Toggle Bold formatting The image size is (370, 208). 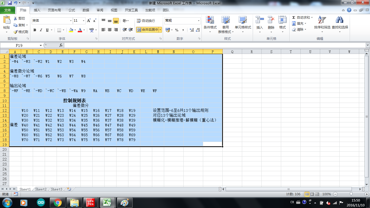(x=35, y=30)
